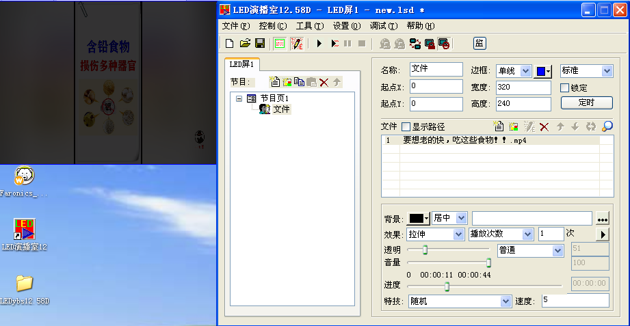Select the 文件 item in program tree
Viewport: 630px width, 326px height.
point(281,109)
